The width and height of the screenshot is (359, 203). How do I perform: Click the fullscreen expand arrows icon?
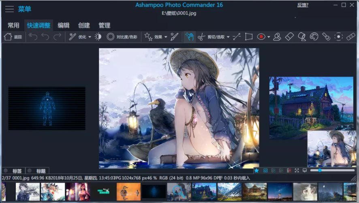[297, 171]
